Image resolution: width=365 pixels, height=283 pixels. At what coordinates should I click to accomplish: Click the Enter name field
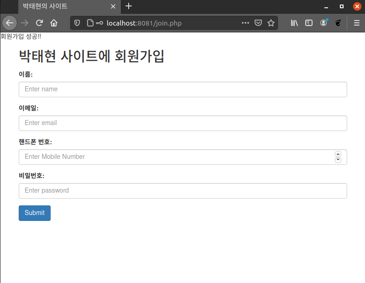tap(183, 89)
